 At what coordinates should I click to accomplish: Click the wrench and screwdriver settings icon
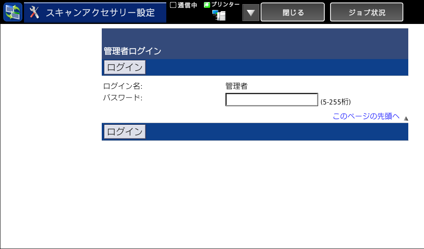[x=35, y=13]
